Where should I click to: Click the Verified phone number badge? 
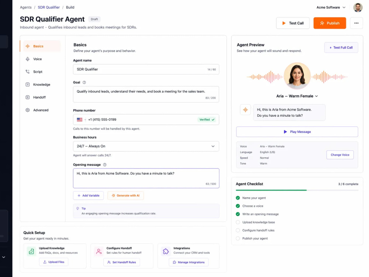(x=207, y=120)
